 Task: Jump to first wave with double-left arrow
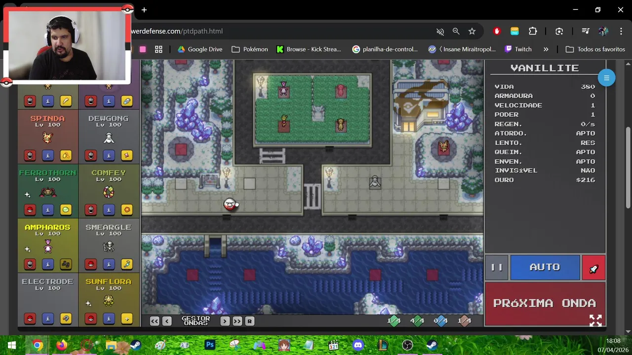155,321
